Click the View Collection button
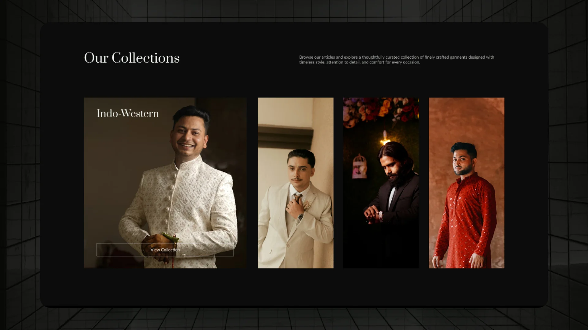Image resolution: width=588 pixels, height=330 pixels. click(165, 250)
